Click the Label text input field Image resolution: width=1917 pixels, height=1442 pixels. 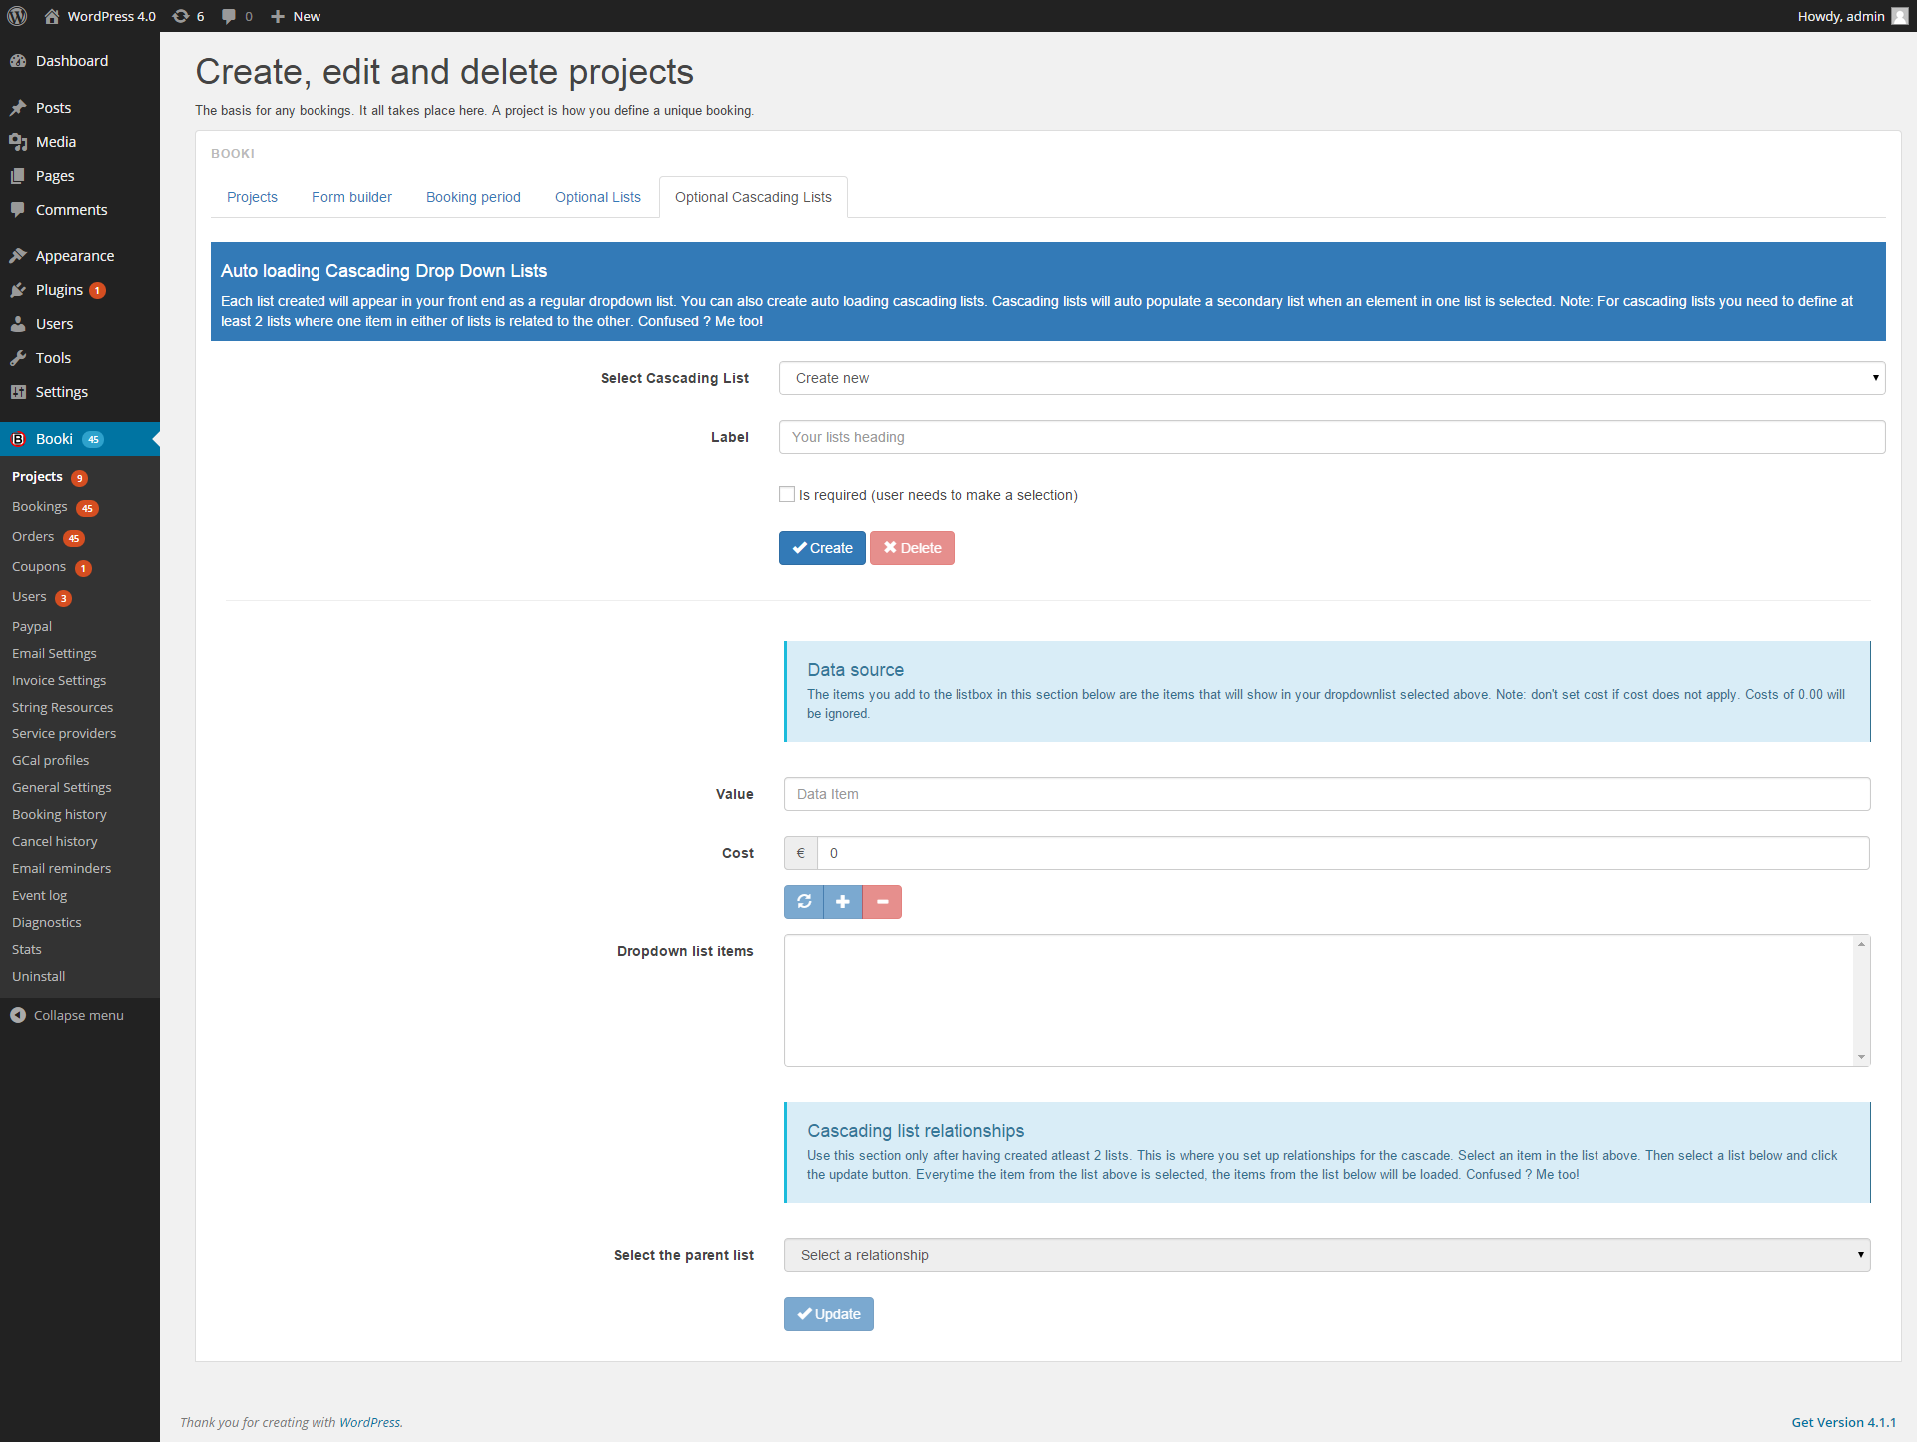[1331, 437]
